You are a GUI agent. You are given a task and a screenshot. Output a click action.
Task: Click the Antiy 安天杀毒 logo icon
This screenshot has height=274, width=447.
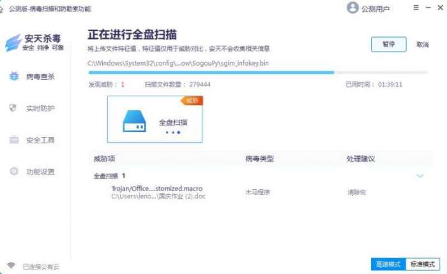[13, 43]
